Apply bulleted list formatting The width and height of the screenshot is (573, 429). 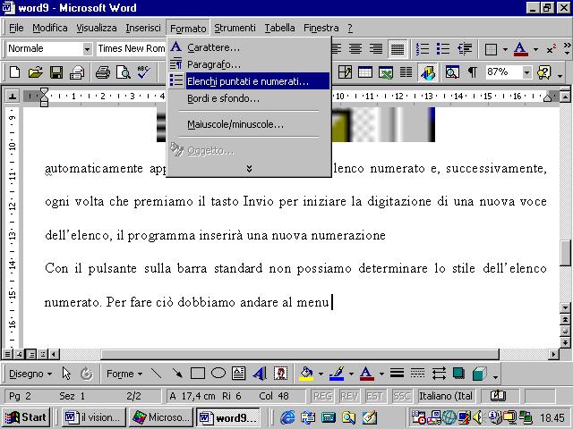tap(443, 48)
